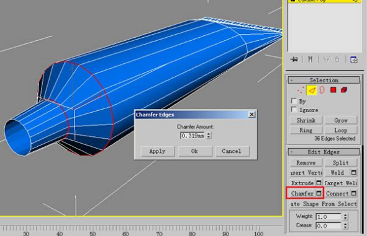
Task: Select the Polygon sub-object mode icon
Action: [x=333, y=90]
